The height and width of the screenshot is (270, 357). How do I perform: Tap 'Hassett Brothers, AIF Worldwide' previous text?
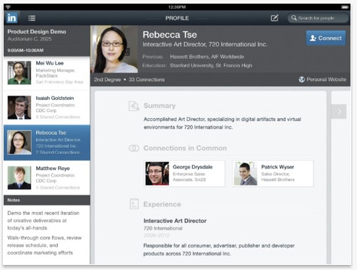tap(207, 56)
